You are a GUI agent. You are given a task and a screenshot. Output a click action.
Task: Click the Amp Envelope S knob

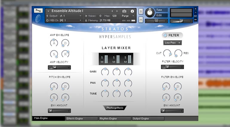[54, 54]
